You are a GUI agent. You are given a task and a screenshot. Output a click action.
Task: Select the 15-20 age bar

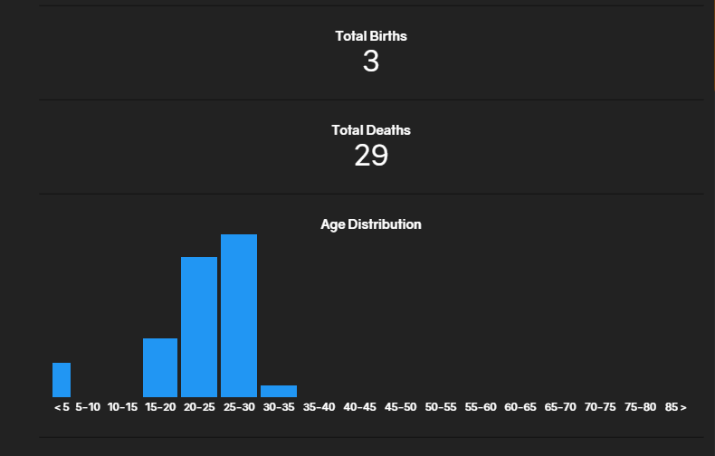click(160, 367)
